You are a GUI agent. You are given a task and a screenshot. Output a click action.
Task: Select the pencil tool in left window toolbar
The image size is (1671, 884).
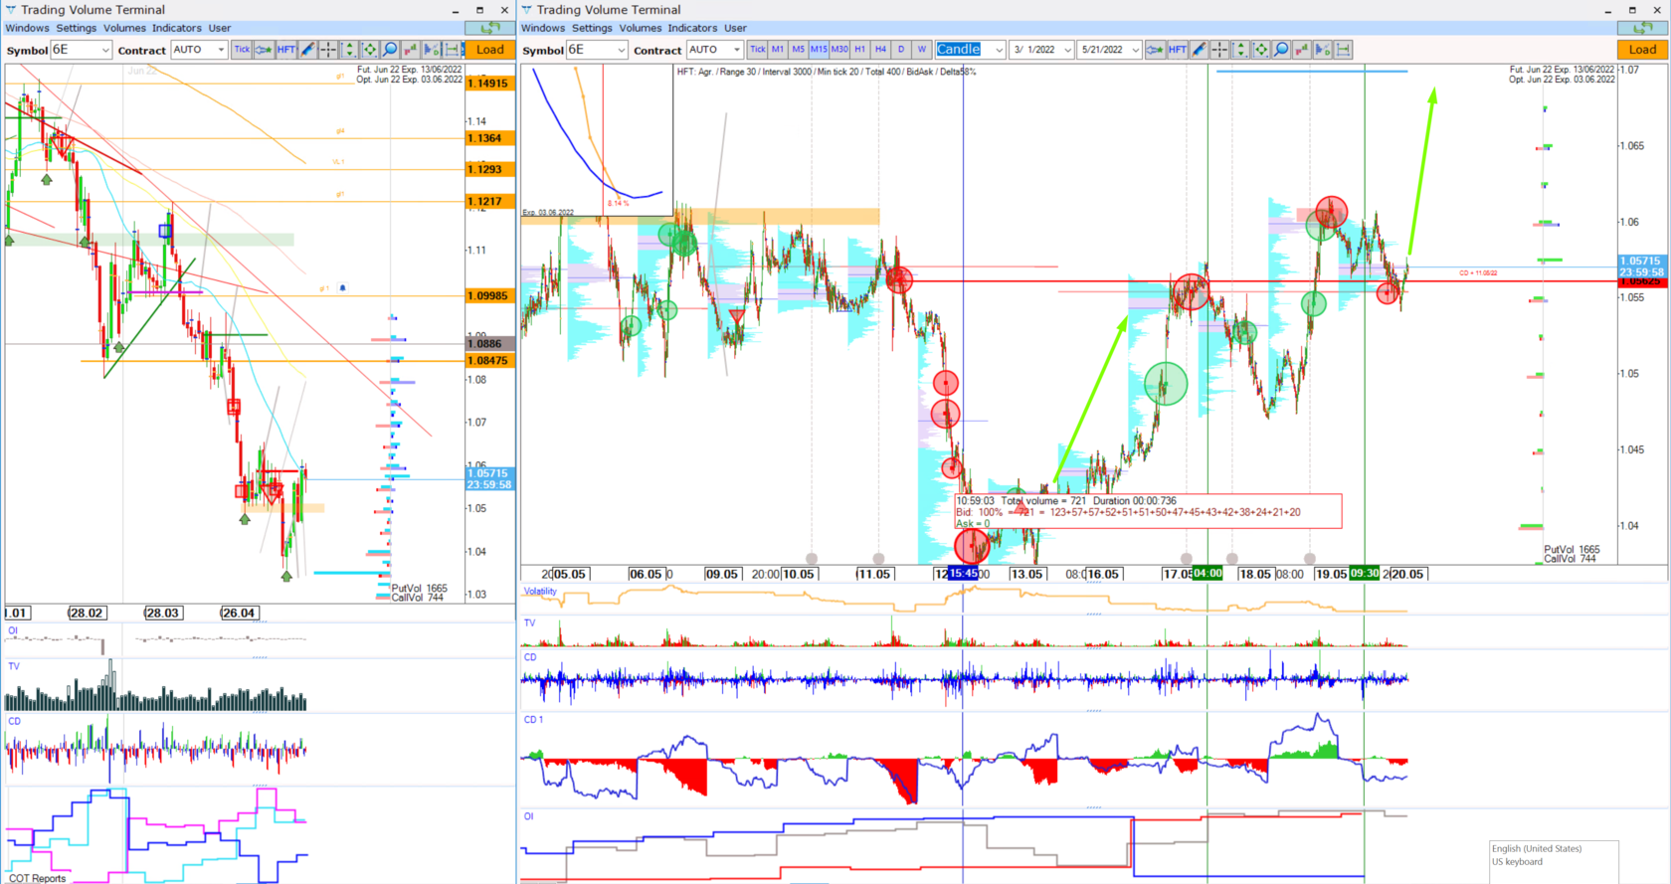coord(307,49)
